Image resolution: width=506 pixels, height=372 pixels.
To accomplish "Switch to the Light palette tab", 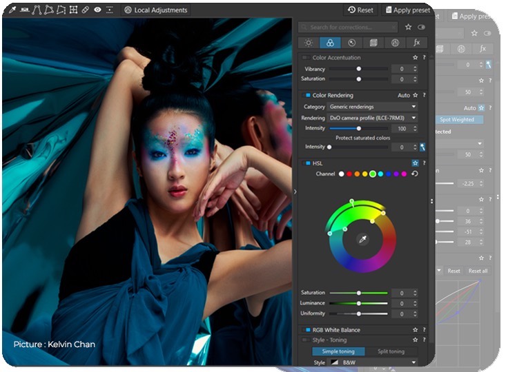I will tap(309, 43).
